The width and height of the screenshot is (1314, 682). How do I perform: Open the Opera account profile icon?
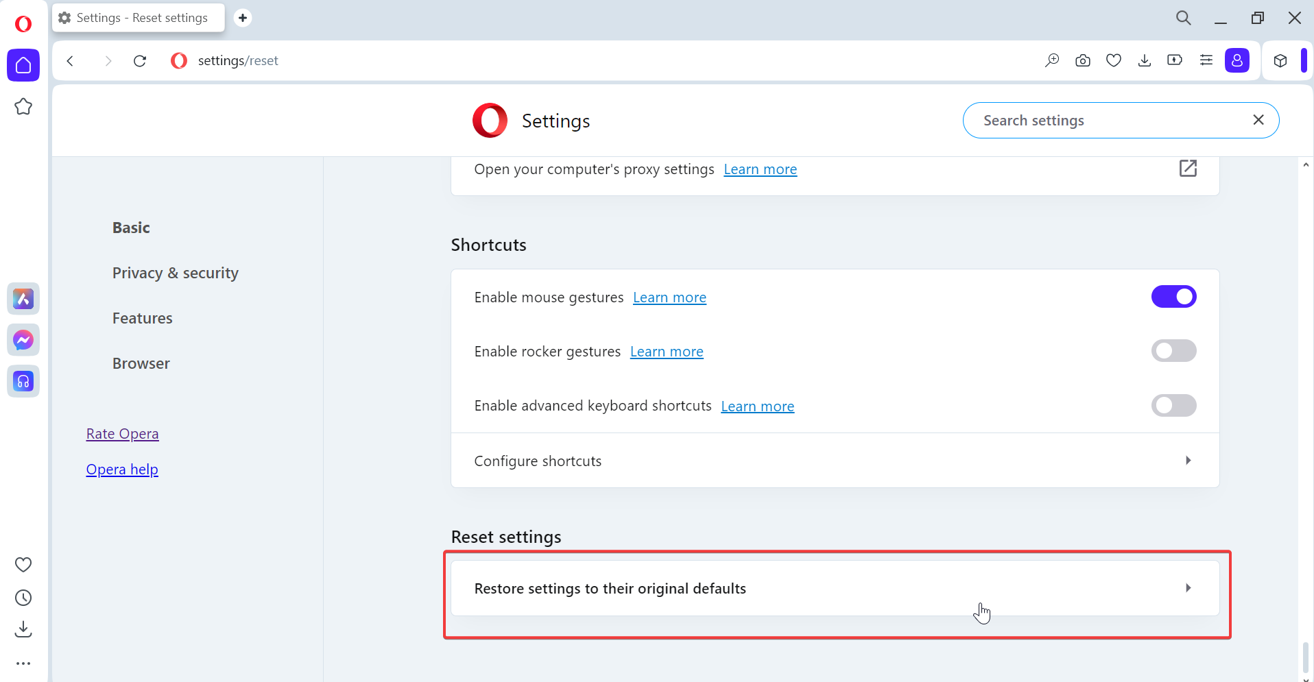[1237, 60]
